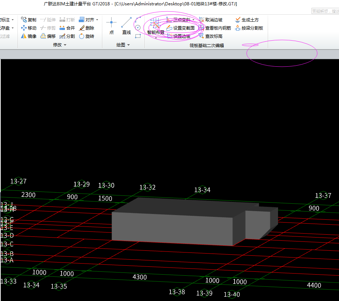Open the 智能布置 (Smart layout) tool
This screenshot has height=301, width=339.
click(156, 26)
